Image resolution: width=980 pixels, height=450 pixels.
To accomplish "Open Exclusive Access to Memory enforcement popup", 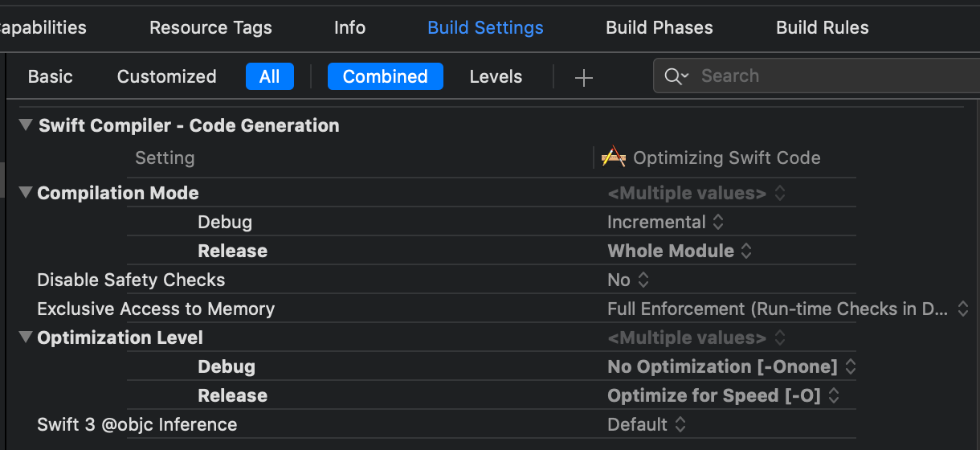I will click(787, 309).
